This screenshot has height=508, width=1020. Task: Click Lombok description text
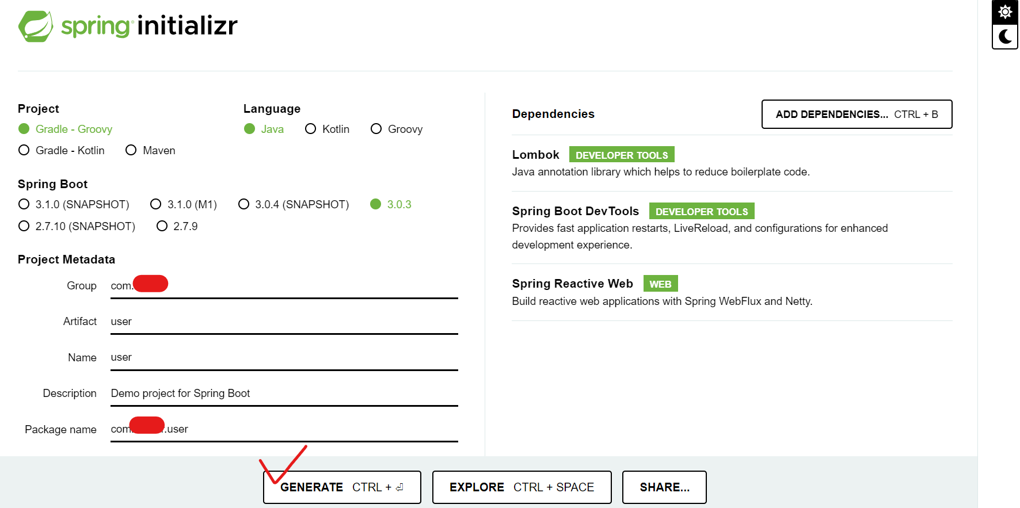pos(661,171)
